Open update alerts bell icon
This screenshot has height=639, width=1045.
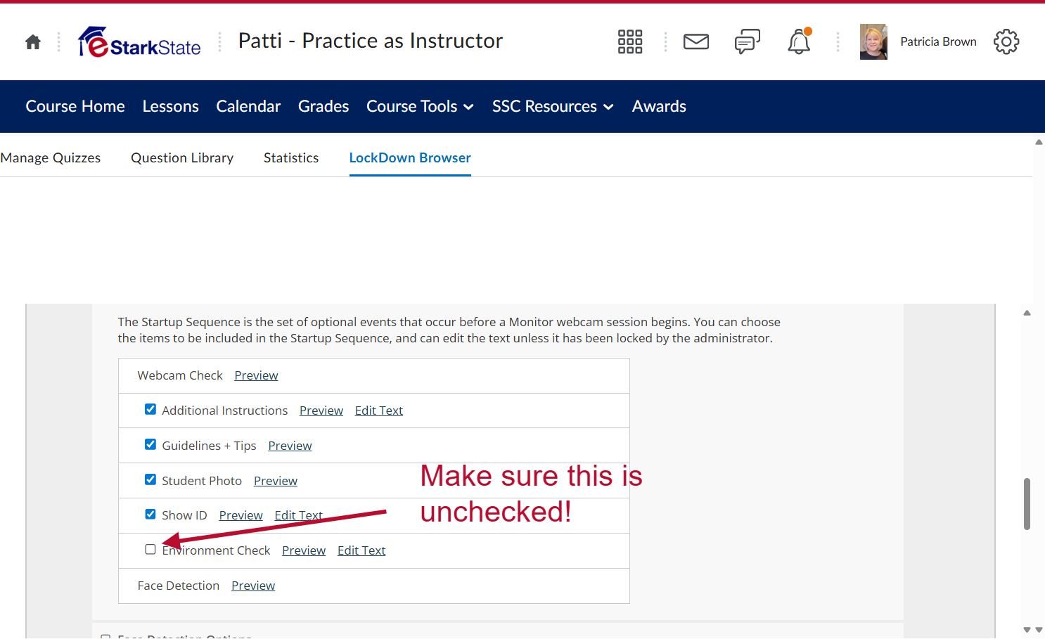click(x=799, y=42)
